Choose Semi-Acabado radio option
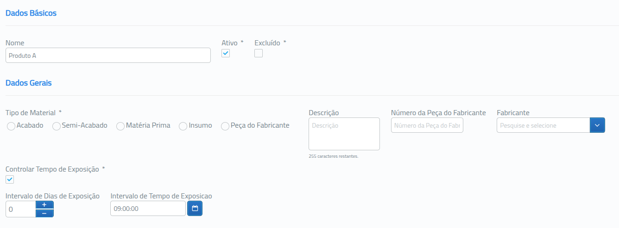 pos(57,126)
